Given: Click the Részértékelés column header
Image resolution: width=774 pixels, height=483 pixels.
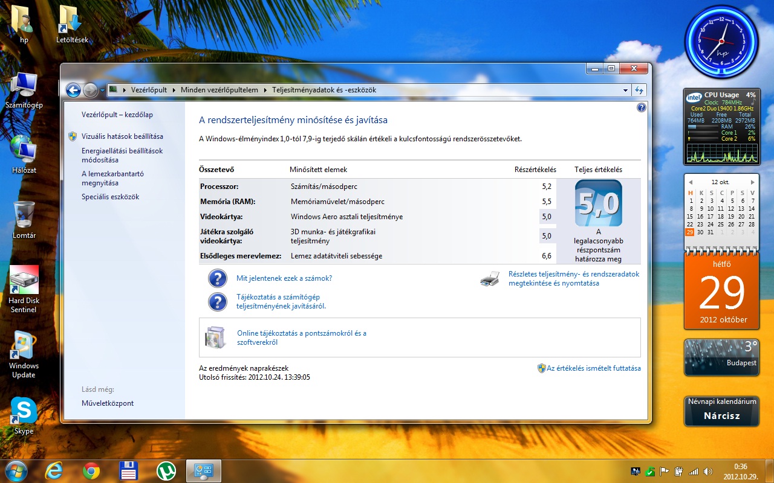Looking at the screenshot, I should 535,170.
